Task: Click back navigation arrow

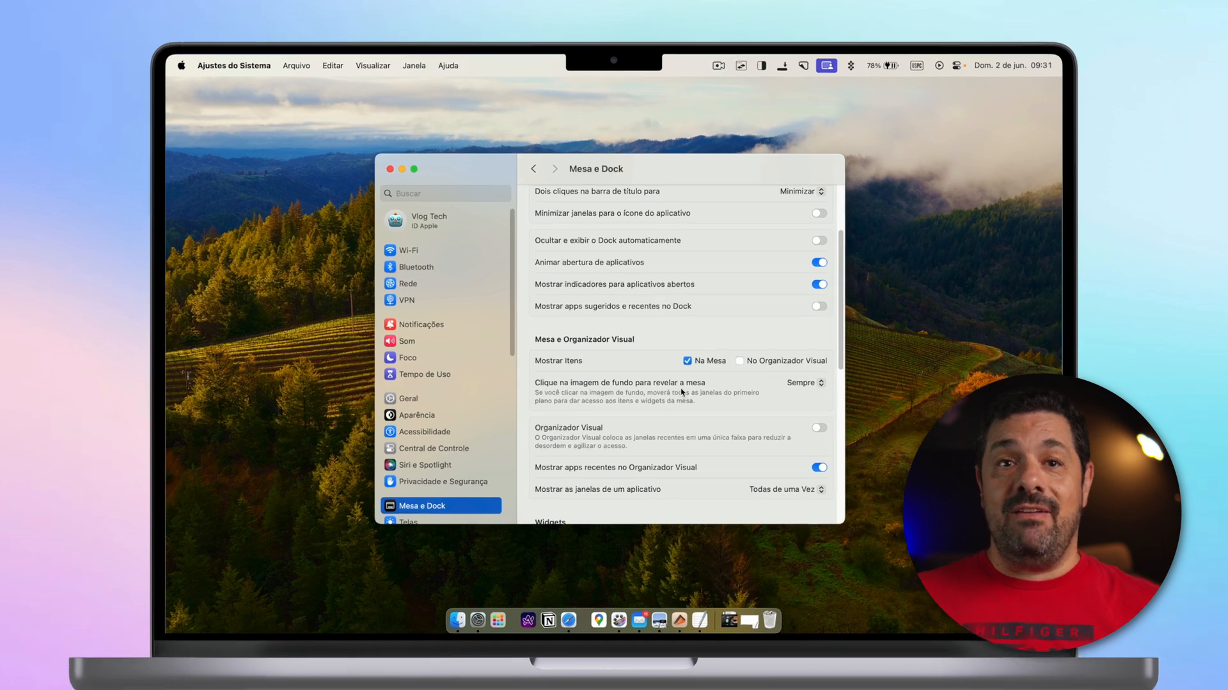Action: (533, 169)
